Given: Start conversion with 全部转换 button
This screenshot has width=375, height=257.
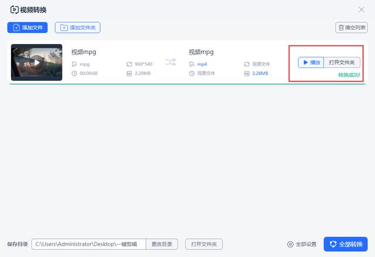Looking at the screenshot, I should click(346, 244).
